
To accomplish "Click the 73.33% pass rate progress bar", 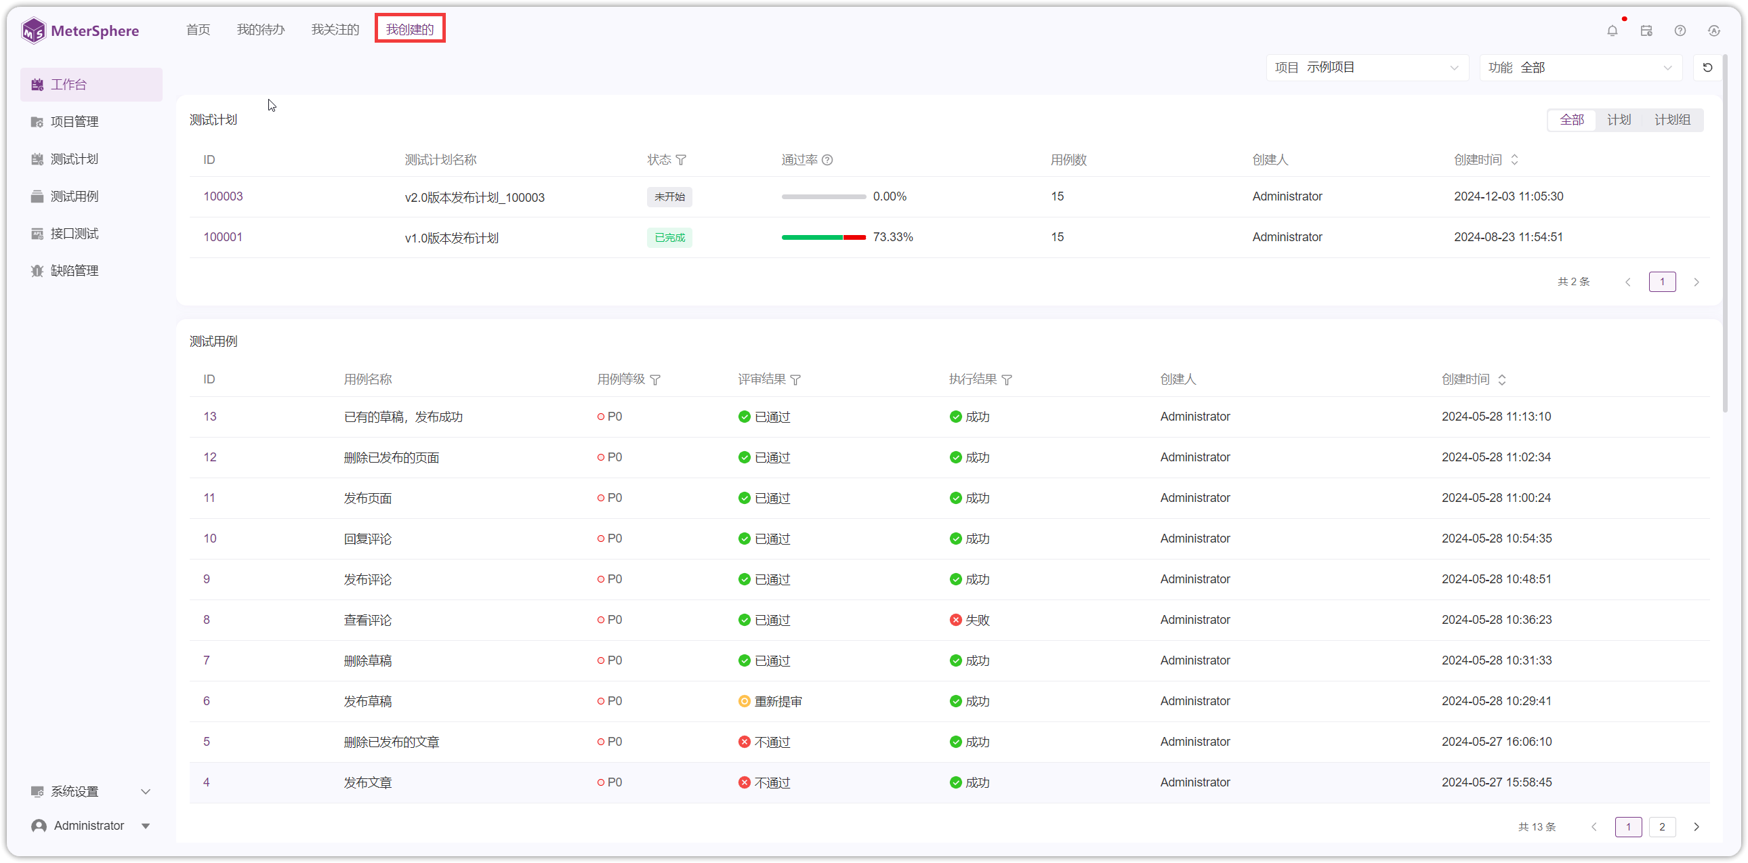I will (x=824, y=238).
